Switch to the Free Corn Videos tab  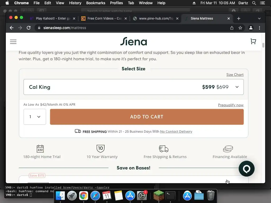pos(104,19)
